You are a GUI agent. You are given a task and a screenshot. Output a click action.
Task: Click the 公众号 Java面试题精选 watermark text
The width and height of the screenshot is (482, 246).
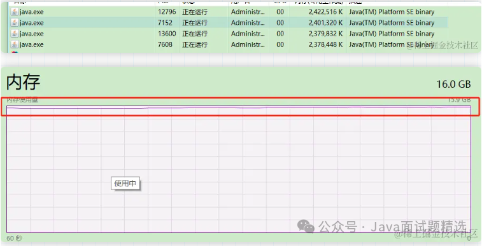[x=392, y=227]
